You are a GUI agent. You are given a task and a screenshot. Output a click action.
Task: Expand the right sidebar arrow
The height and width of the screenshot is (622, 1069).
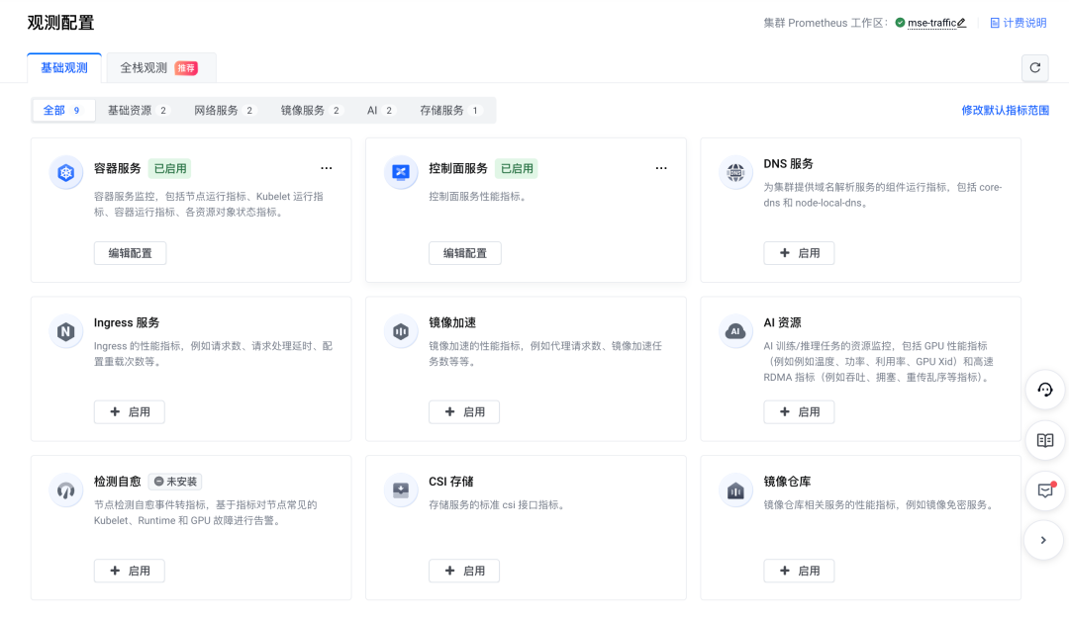coord(1044,540)
